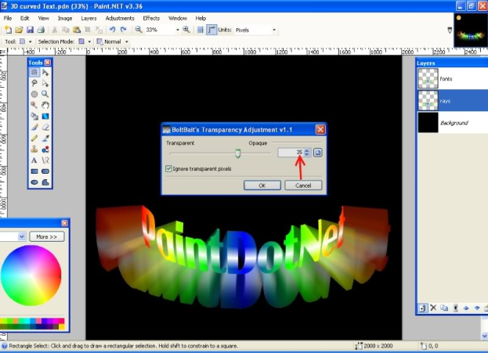Select the Move Selected Pixels tool
488x353 pixels.
pos(45,73)
